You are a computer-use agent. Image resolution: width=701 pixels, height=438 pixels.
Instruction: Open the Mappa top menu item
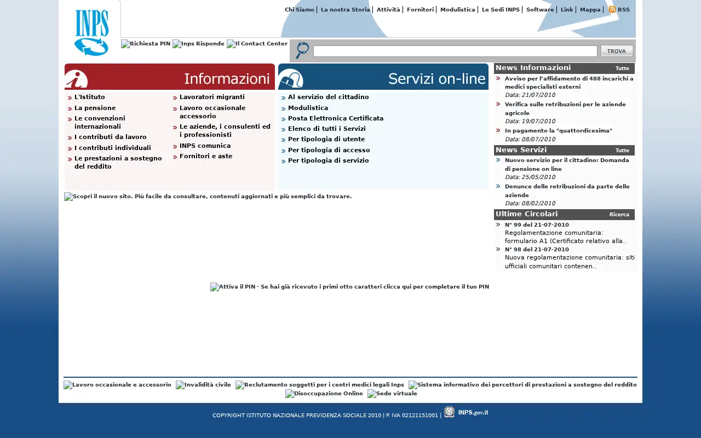(590, 10)
